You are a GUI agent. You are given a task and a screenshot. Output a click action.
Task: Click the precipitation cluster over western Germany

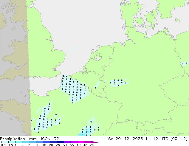click(x=119, y=83)
